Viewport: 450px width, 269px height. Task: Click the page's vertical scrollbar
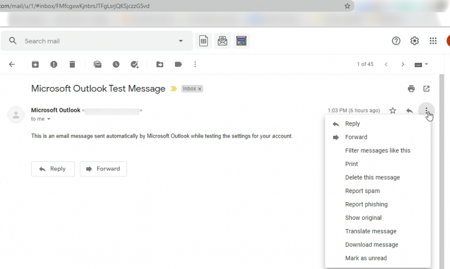click(442, 171)
